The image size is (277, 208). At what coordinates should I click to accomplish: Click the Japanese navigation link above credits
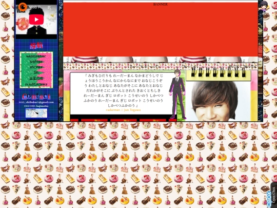click(36, 79)
